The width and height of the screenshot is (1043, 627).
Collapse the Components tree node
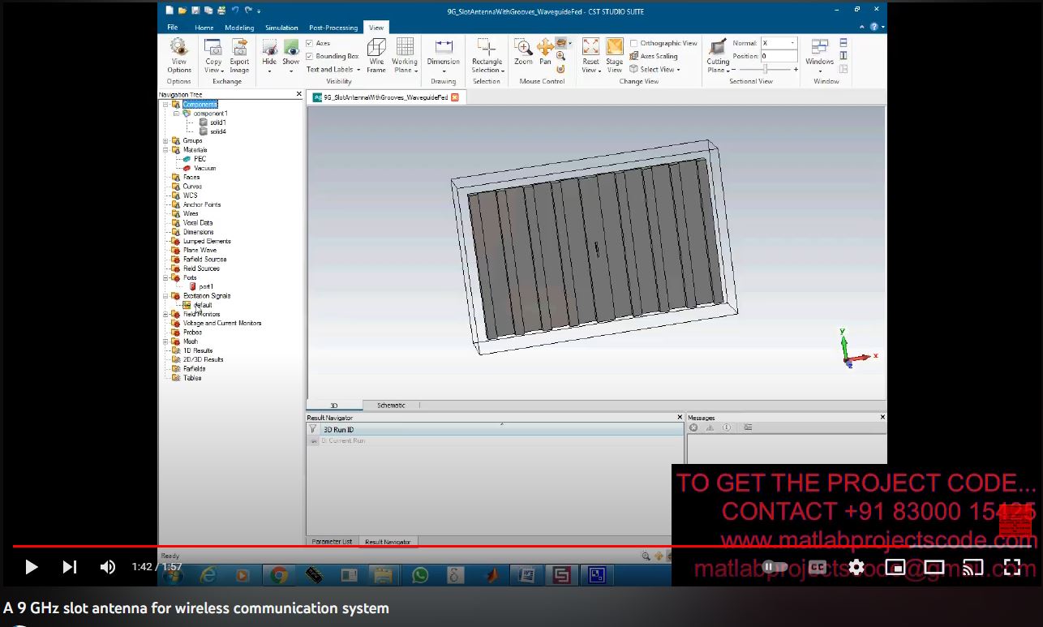point(166,105)
